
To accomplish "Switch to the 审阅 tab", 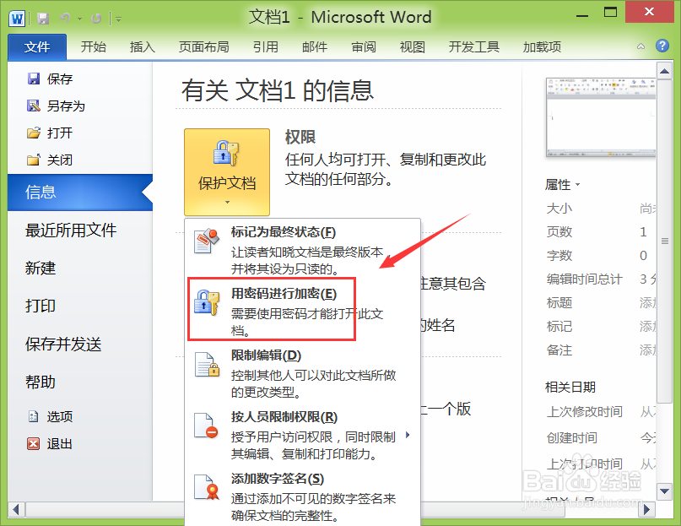I will click(364, 46).
